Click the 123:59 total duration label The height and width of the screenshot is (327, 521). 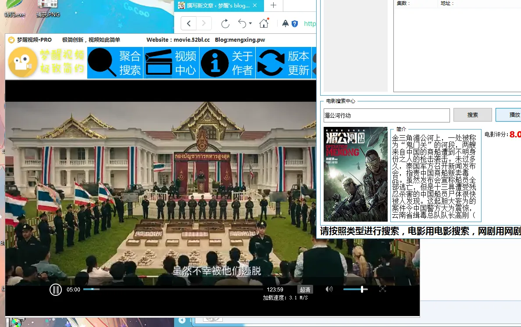click(x=275, y=290)
